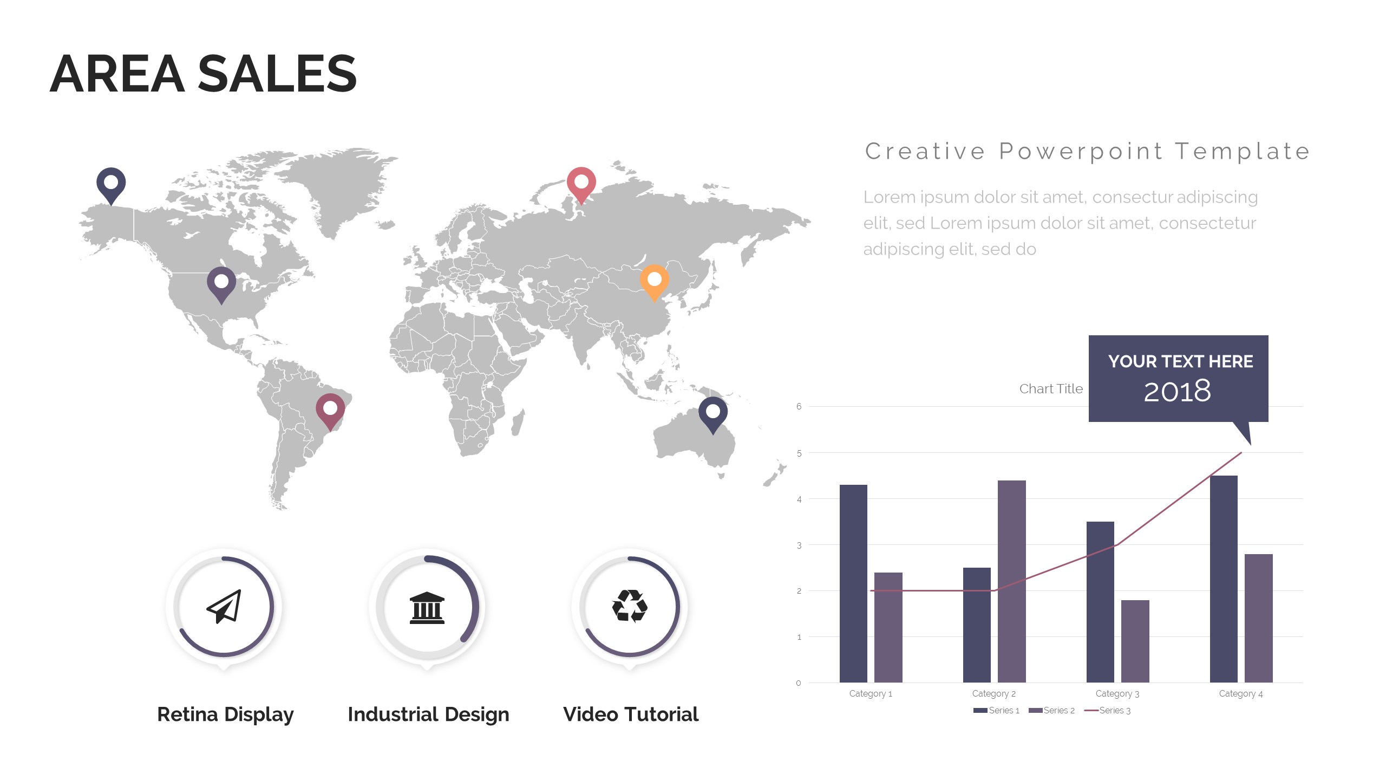Click the Creative Powerpoint Template heading

[1087, 151]
